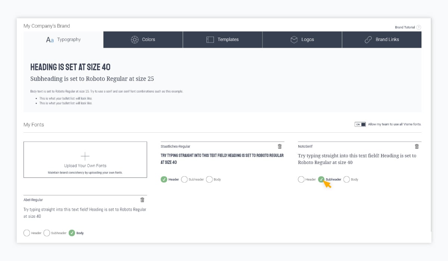Open the Typography tab

[x=63, y=40]
